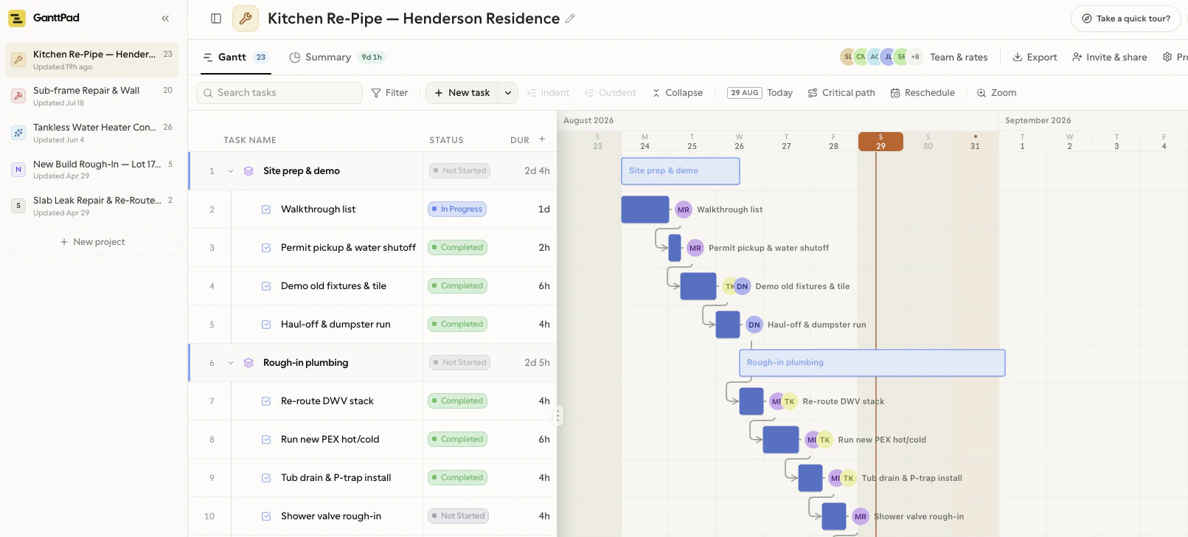
Task: Toggle Re-route DWV stack checkbox
Action: (266, 401)
